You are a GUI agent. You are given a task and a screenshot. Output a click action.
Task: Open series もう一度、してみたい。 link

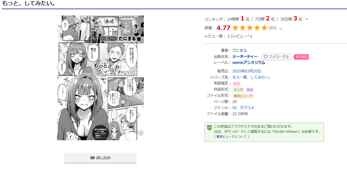[252, 78]
